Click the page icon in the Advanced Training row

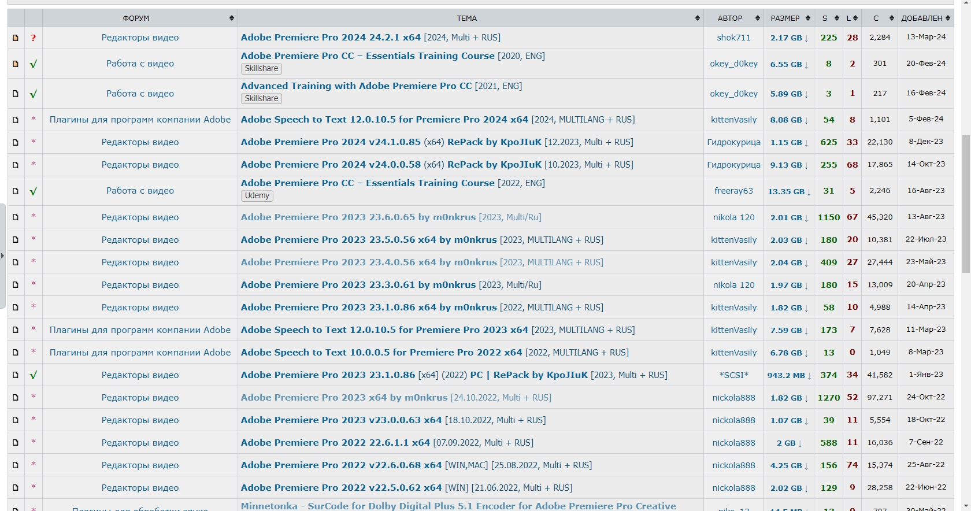coord(16,94)
